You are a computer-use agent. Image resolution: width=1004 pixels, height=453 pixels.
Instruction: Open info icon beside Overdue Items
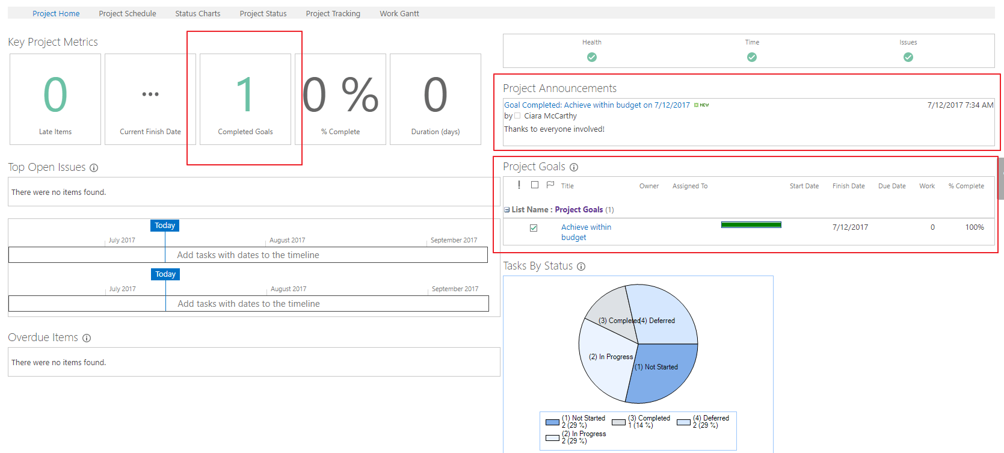click(x=87, y=338)
